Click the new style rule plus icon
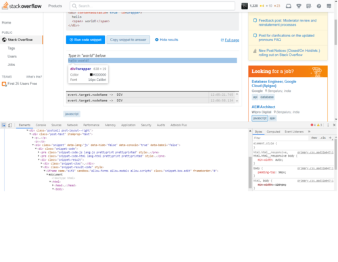338x262 pixels. 330,138
